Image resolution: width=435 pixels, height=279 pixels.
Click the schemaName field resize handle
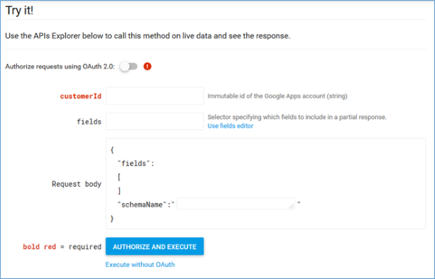click(x=291, y=206)
